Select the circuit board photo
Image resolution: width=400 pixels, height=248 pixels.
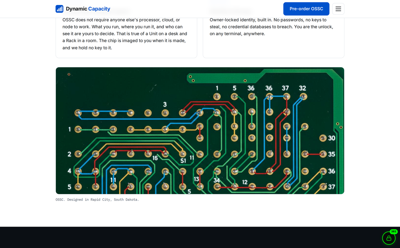(x=200, y=131)
